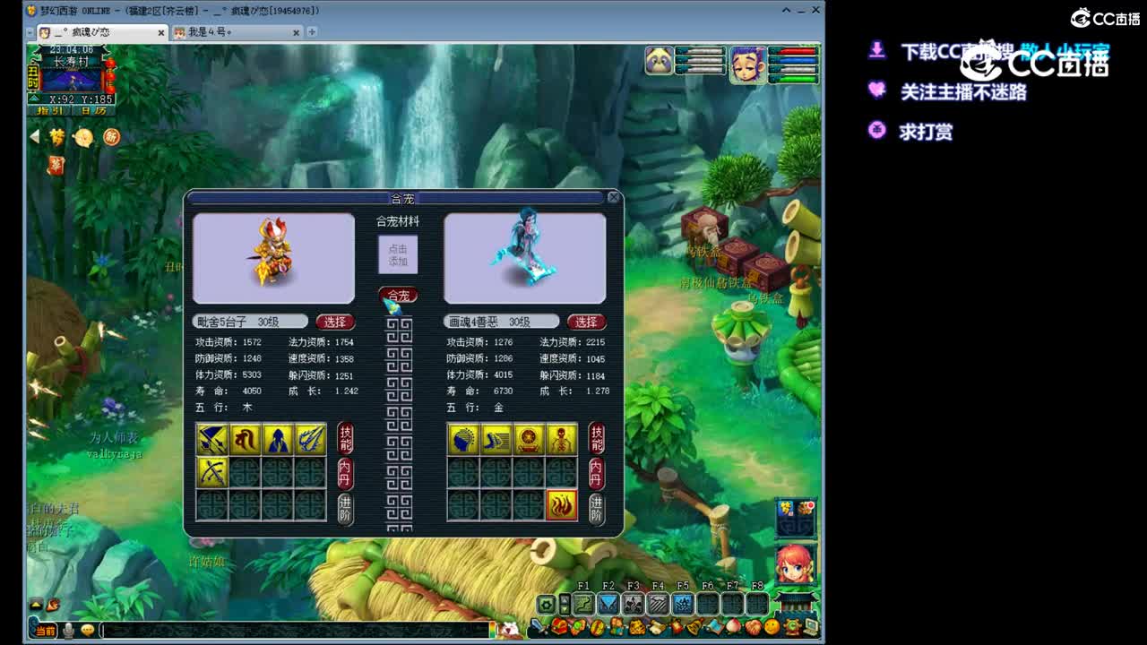Open the orange 新 icon near minimap
The image size is (1147, 645).
[111, 137]
